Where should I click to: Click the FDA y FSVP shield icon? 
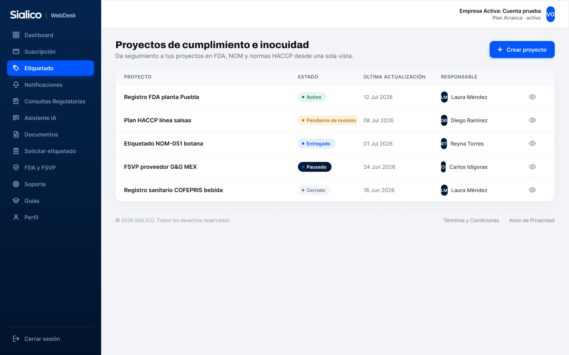click(16, 168)
